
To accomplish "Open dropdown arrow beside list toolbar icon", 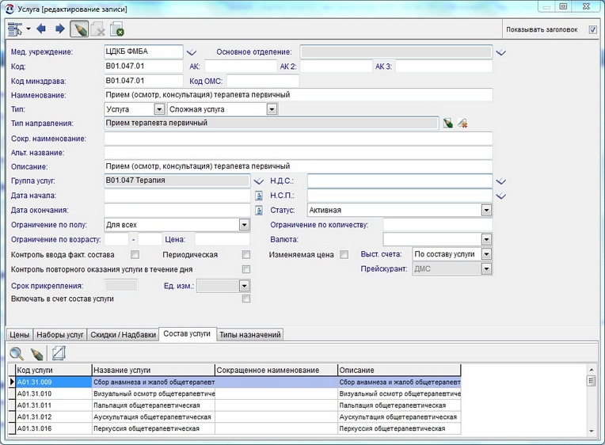I will [29, 29].
